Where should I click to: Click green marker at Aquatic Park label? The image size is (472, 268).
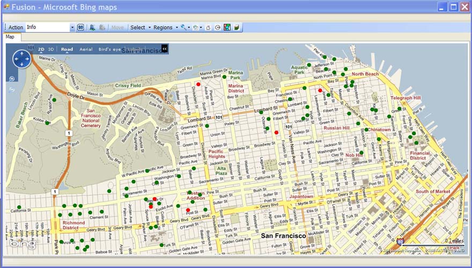click(309, 65)
